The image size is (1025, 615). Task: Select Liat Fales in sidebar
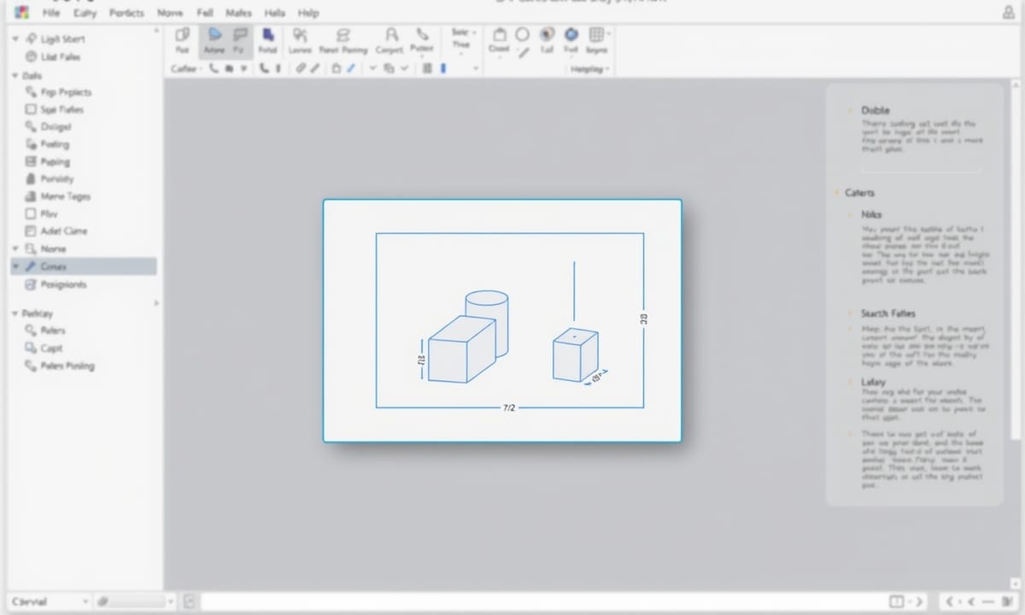52,56
